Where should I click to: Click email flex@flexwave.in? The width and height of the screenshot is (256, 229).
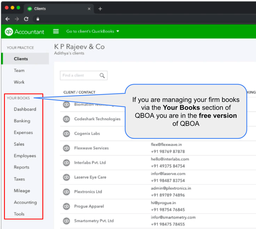pos(166,145)
